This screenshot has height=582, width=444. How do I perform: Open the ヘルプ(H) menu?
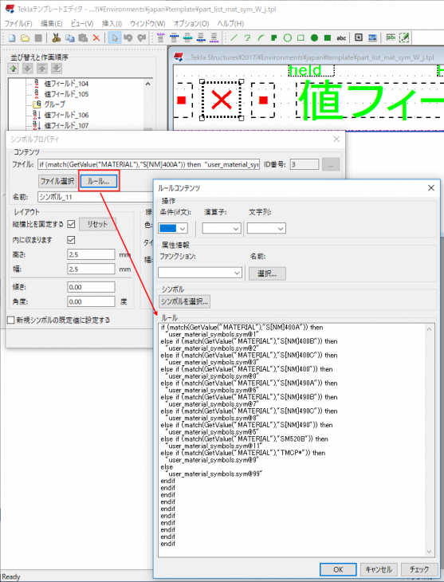[230, 24]
